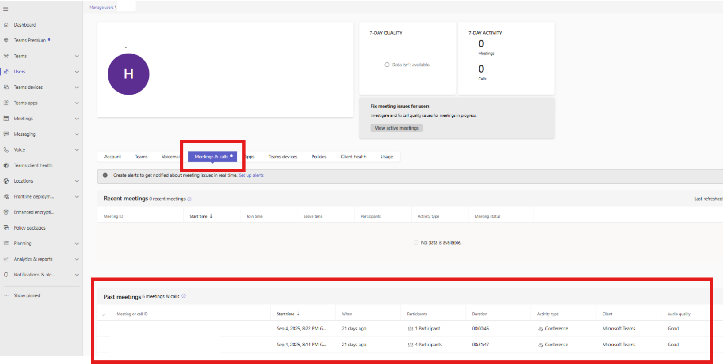Select the Teams Premium diamond icon
The width and height of the screenshot is (723, 364).
coord(6,40)
